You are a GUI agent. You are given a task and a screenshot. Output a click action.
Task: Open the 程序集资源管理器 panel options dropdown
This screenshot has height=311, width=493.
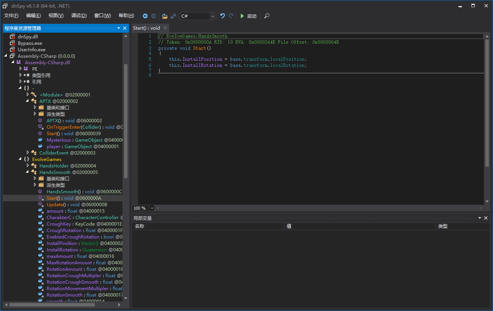pos(119,28)
